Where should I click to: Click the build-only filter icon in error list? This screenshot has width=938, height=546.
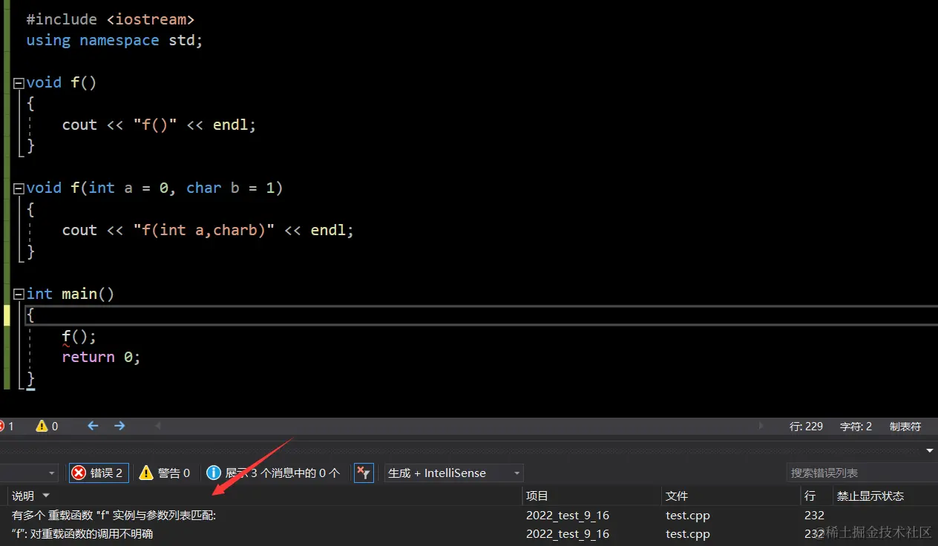point(364,473)
